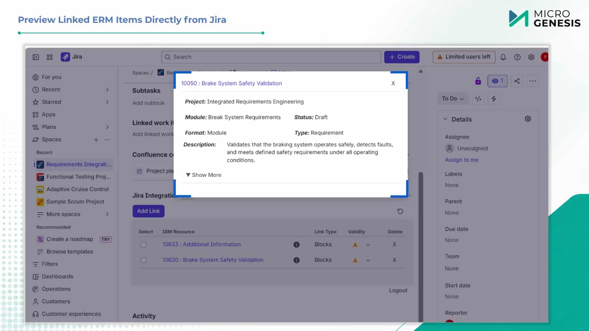Click the Jira logo
The height and width of the screenshot is (331, 589).
tap(72, 57)
